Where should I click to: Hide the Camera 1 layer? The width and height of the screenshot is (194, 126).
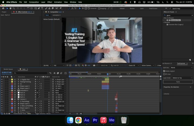pyautogui.click(x=2, y=99)
